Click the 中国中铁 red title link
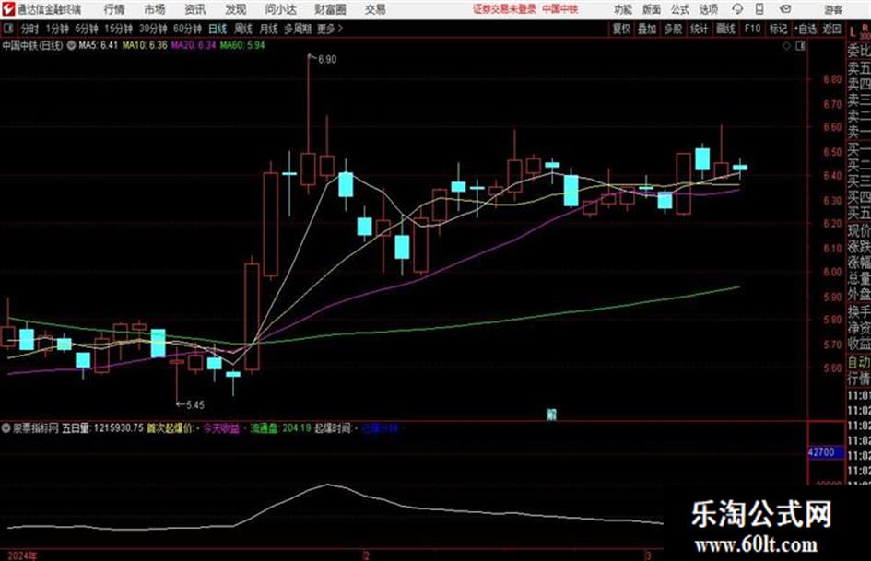The width and height of the screenshot is (871, 561). click(x=560, y=9)
